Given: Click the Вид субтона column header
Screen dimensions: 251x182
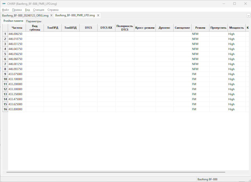Looking at the screenshot, I should point(35,28).
